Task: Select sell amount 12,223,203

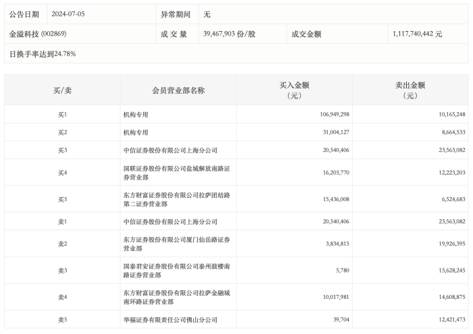Action: [452, 173]
